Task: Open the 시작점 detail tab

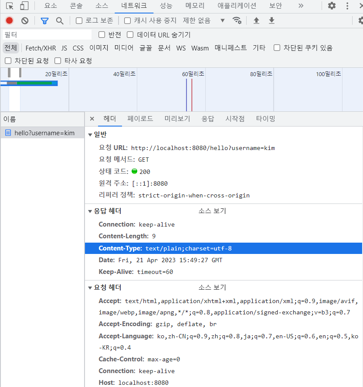Action: click(235, 119)
